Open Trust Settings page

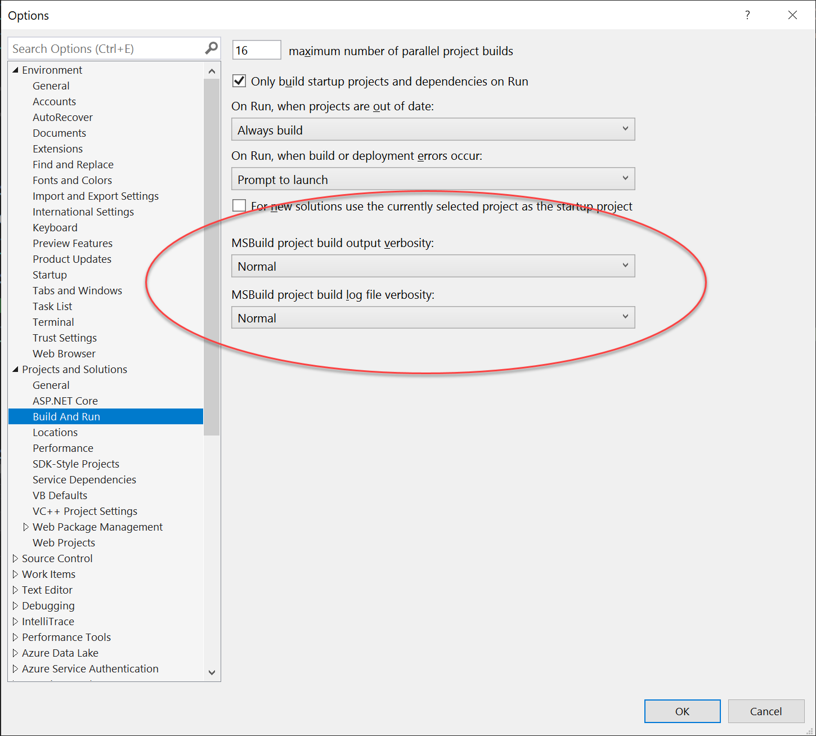pos(65,338)
